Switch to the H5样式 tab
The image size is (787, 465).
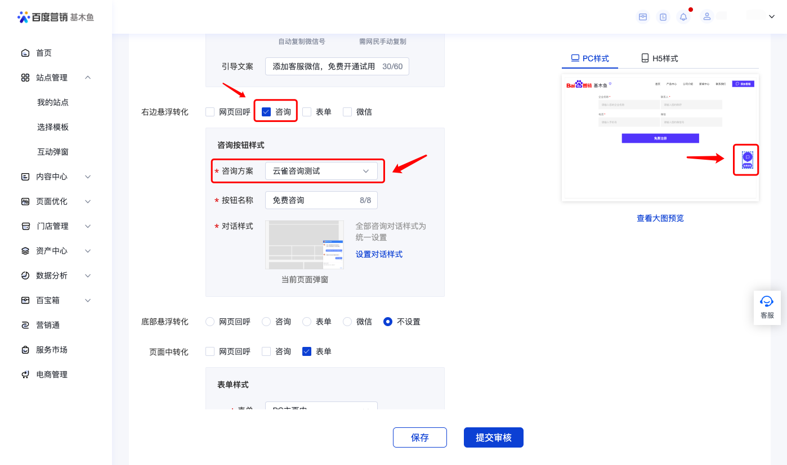(x=659, y=57)
